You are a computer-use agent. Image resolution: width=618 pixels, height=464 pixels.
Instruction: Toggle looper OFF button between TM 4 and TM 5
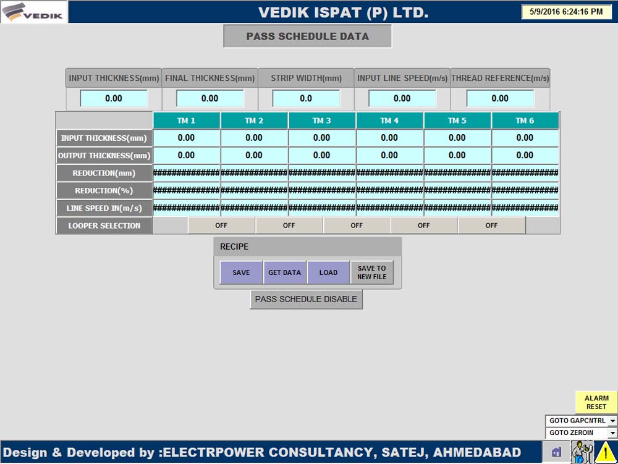pyautogui.click(x=424, y=226)
